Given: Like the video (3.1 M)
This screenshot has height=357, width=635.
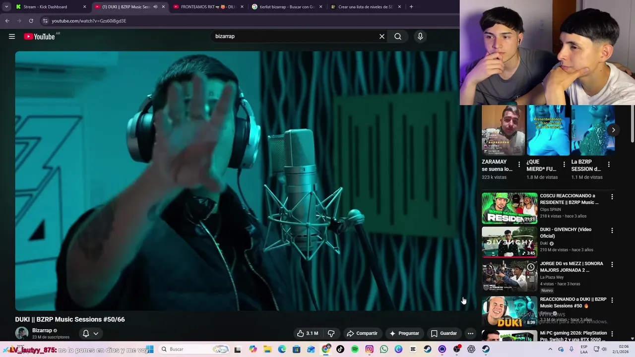Looking at the screenshot, I should 307,333.
